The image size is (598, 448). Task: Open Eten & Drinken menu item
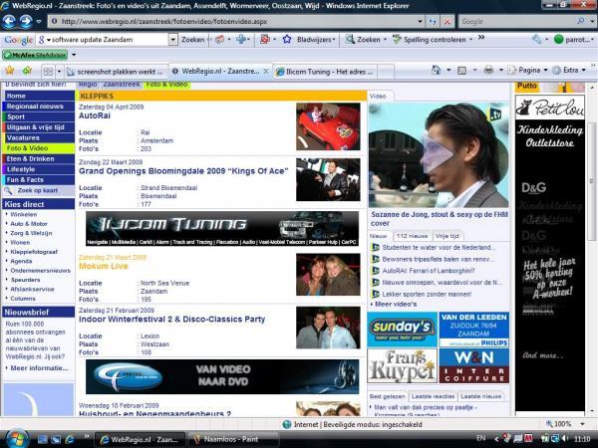point(39,159)
